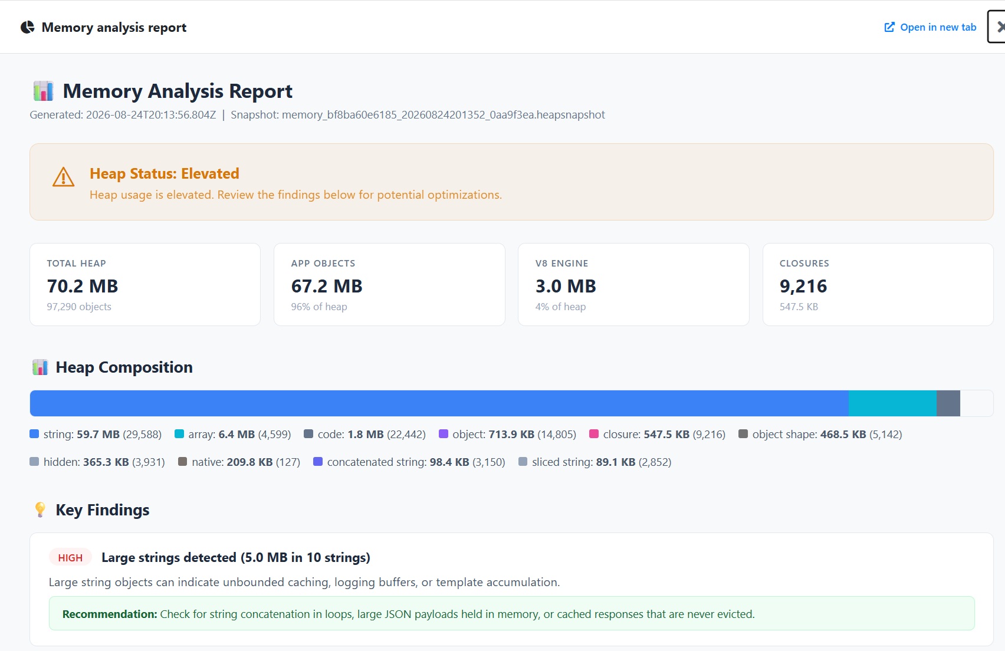Click the native legend color swatch
The height and width of the screenshot is (651, 1005).
[183, 462]
